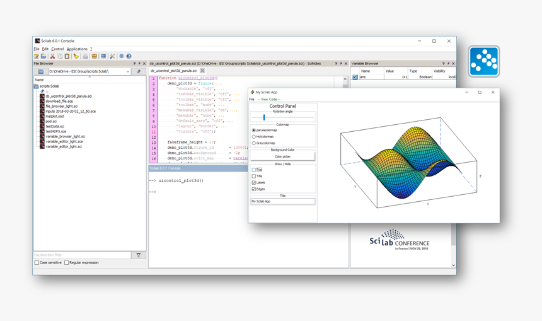Enable Case sensitive filter option
This screenshot has width=542, height=321.
[x=37, y=263]
